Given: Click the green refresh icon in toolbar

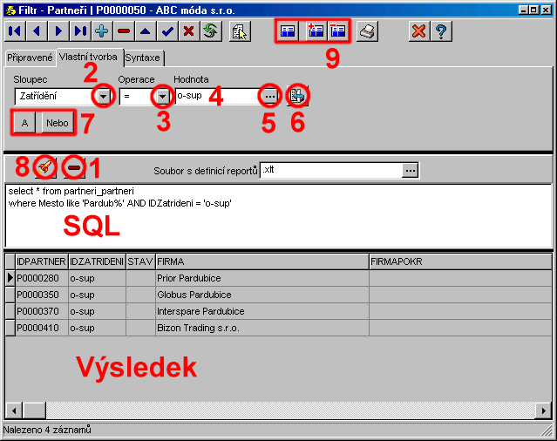Looking at the screenshot, I should click(210, 31).
